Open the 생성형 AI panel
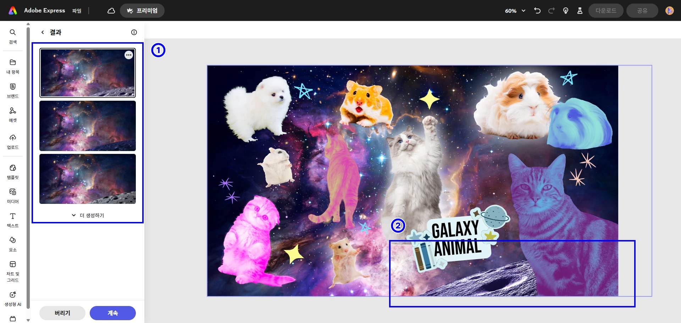 point(13,299)
